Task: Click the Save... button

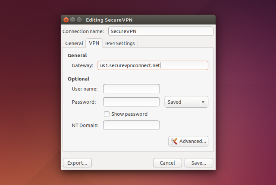Action: (199, 163)
